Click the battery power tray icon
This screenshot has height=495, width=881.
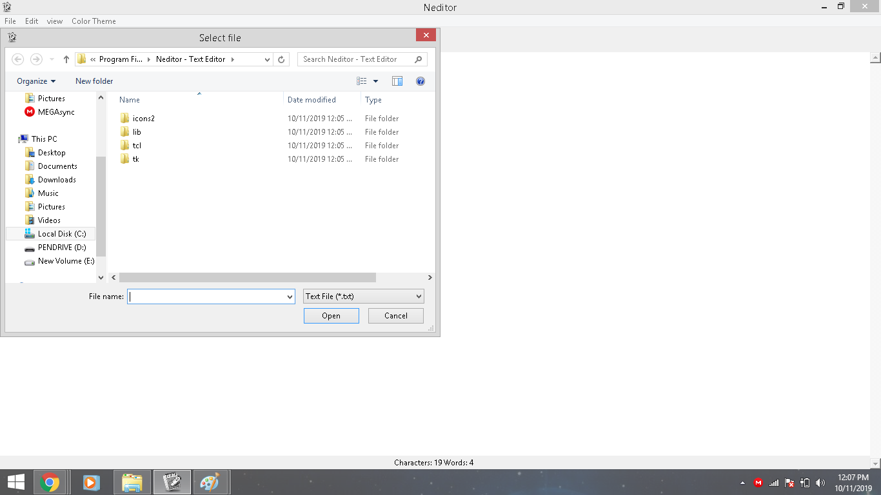point(805,483)
